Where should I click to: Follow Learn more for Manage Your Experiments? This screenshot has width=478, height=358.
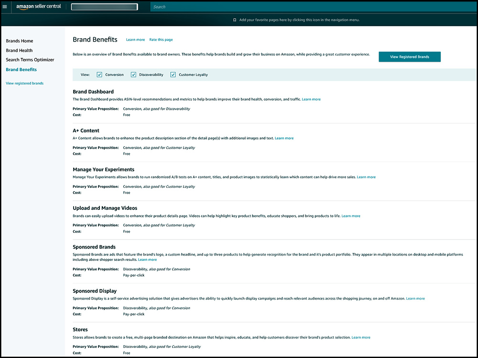coord(366,177)
